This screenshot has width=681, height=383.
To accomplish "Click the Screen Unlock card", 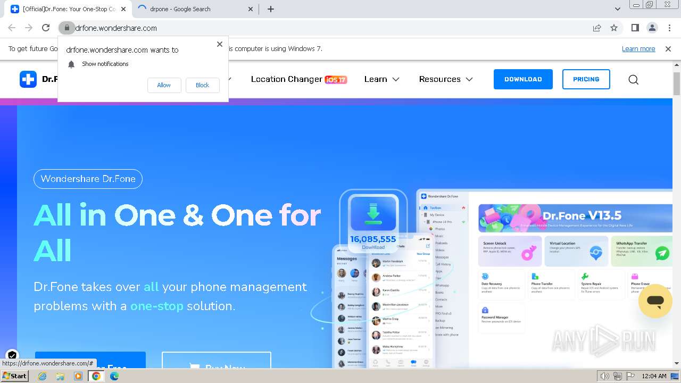I will (510, 251).
